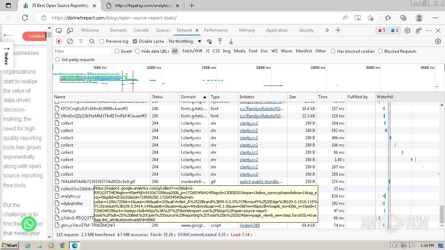Viewport: 445px width, 250px height.
Task: Export HAR file download arrow
Action: tap(231, 41)
